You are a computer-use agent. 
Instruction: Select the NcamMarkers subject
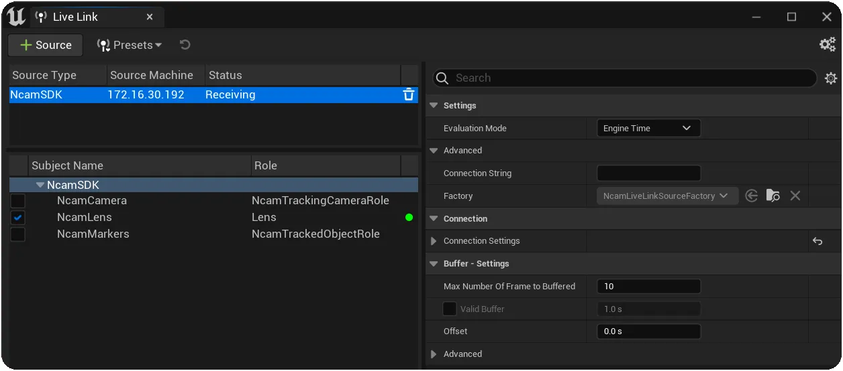tap(93, 234)
